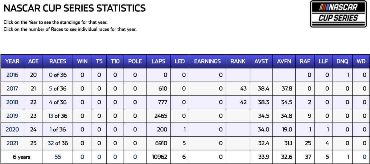Select the 2021 laps led value 5

pos(184,143)
